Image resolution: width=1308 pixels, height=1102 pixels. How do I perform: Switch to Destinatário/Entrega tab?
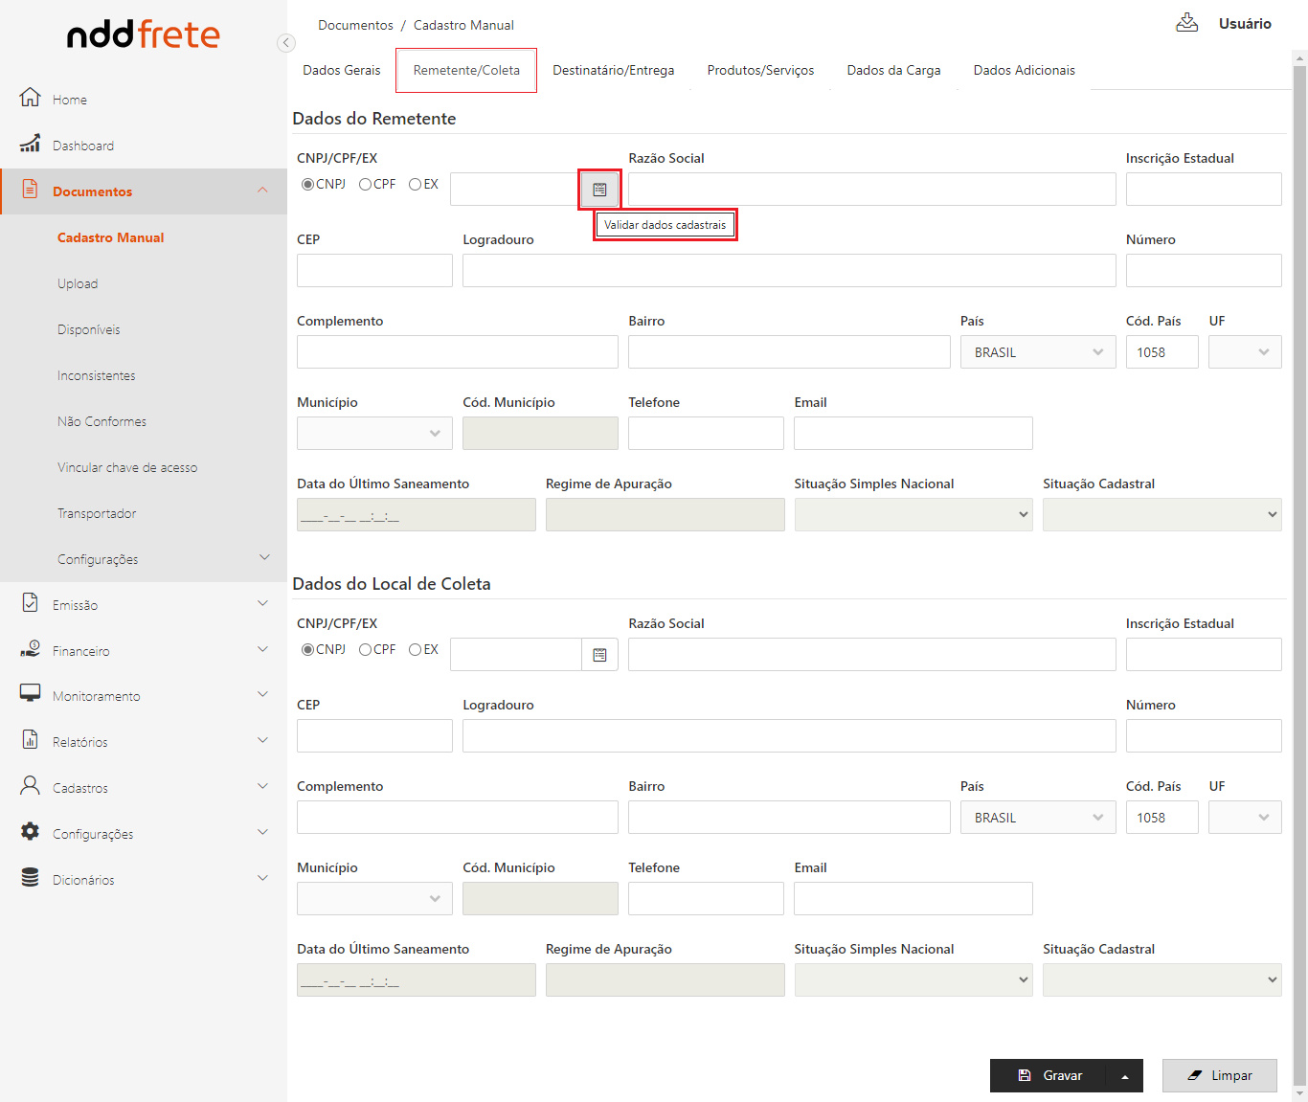pyautogui.click(x=613, y=71)
